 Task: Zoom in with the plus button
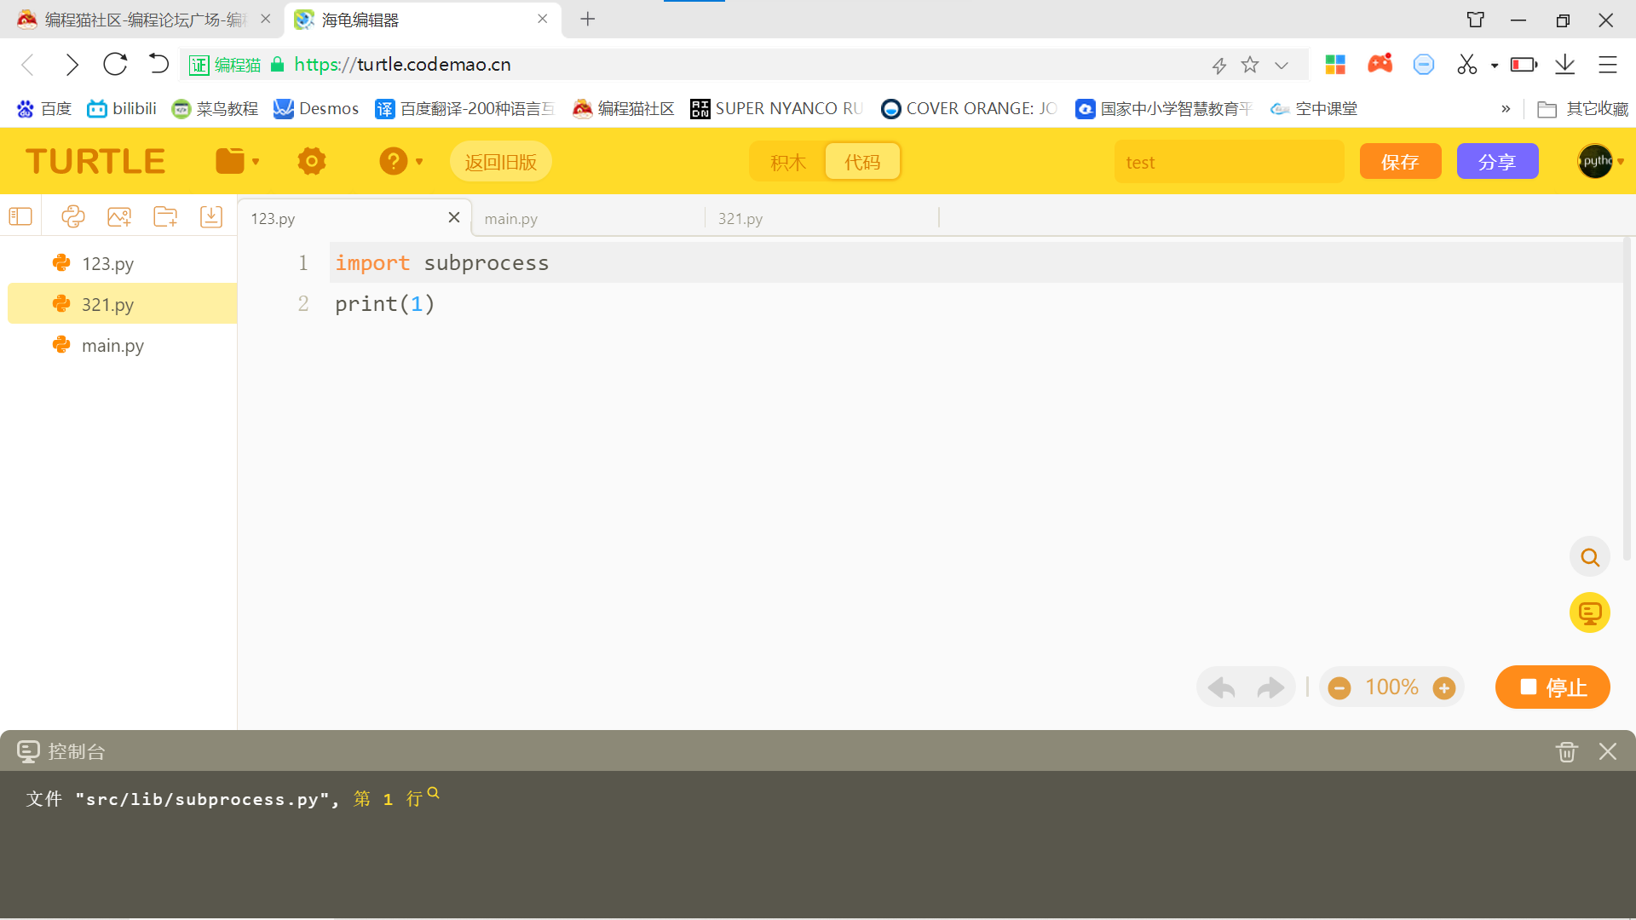pos(1444,688)
